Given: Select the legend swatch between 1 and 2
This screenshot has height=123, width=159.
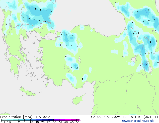Looking at the screenshot, I should click(16, 120).
